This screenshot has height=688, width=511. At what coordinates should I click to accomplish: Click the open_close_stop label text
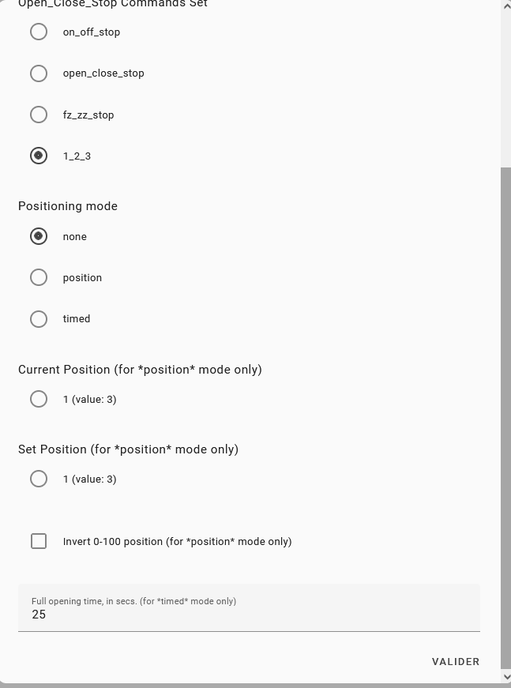pos(103,73)
